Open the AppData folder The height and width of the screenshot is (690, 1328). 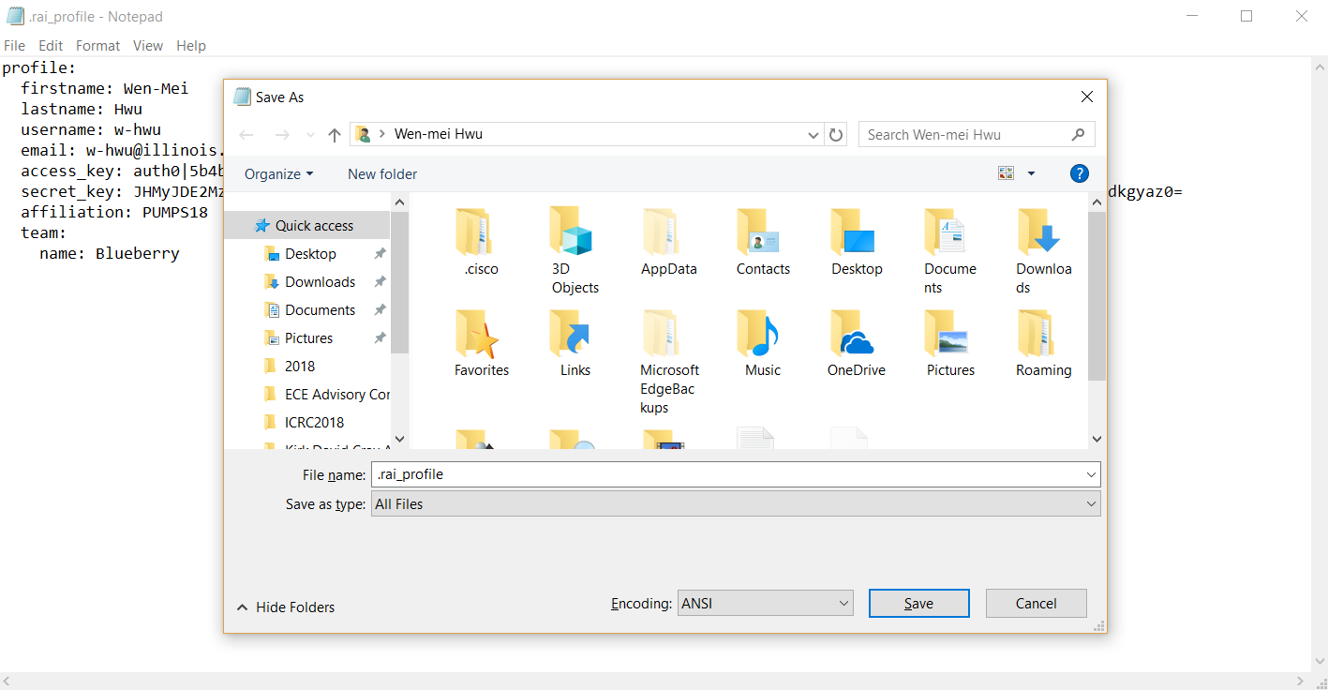pos(669,241)
